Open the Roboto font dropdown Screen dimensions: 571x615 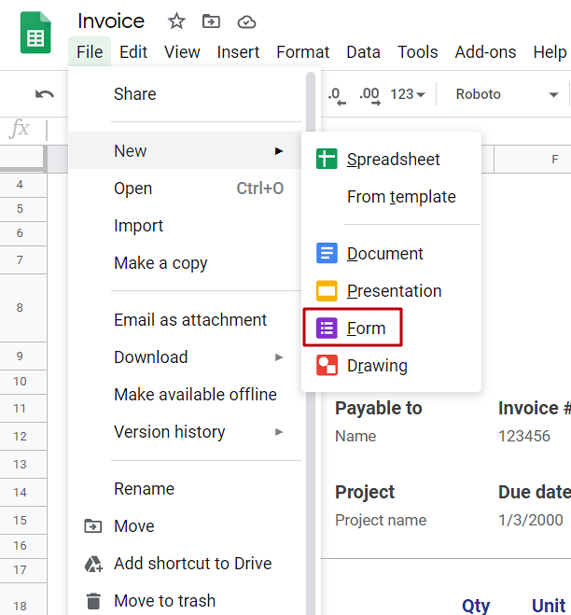point(507,94)
